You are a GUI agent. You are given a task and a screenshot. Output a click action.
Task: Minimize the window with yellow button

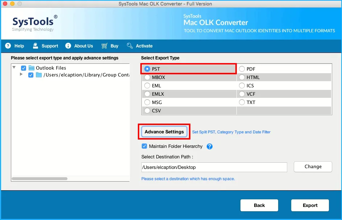point(12,4)
